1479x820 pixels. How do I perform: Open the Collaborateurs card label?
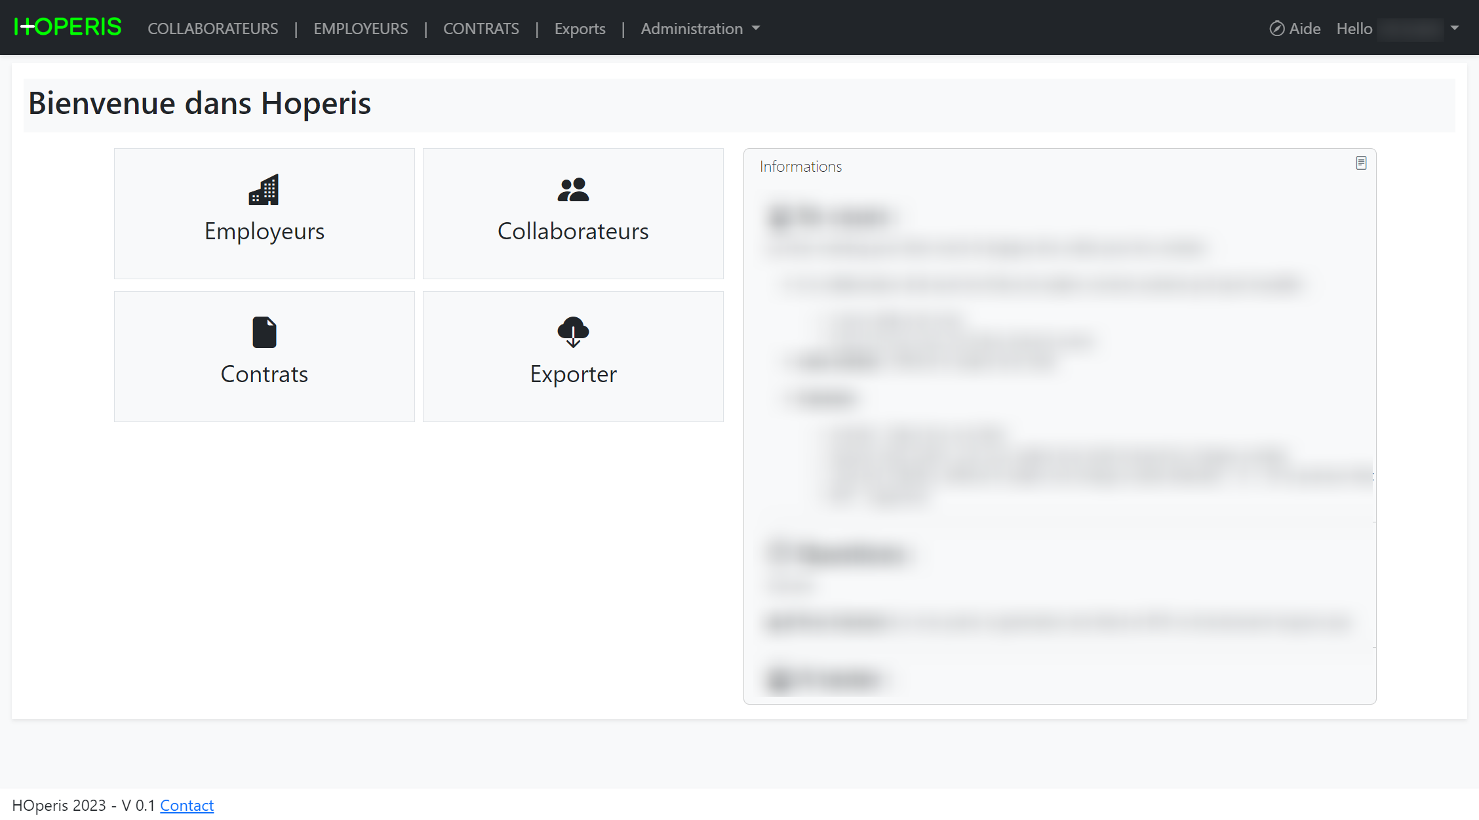[x=573, y=231]
